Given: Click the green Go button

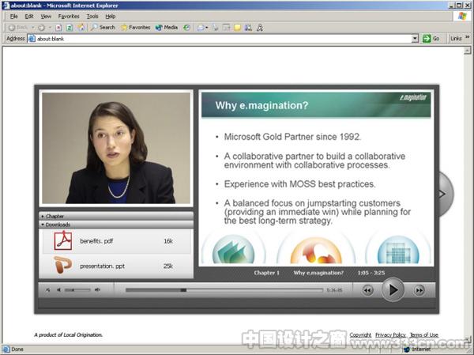Looking at the screenshot, I should pyautogui.click(x=431, y=39).
